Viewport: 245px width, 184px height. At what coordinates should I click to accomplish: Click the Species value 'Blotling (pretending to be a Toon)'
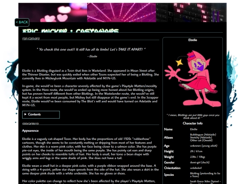[x=205, y=174]
